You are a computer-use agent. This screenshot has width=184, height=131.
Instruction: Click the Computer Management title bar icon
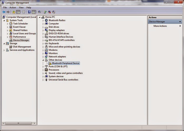coord(3,3)
